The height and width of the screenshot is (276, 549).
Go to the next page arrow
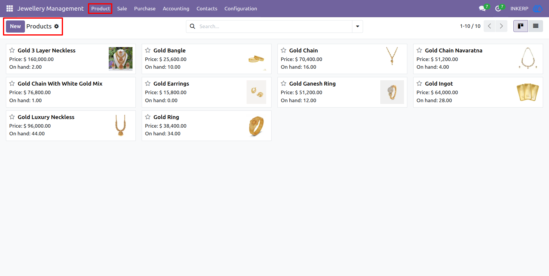click(501, 26)
